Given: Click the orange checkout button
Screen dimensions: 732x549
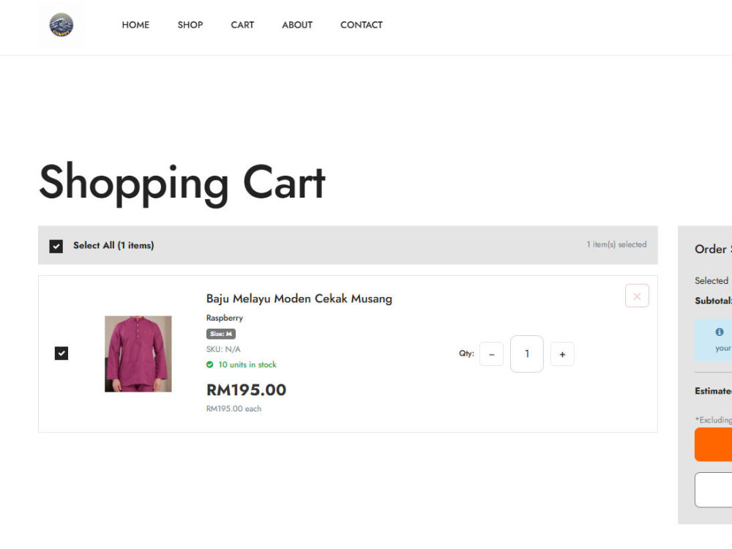Looking at the screenshot, I should coord(713,444).
